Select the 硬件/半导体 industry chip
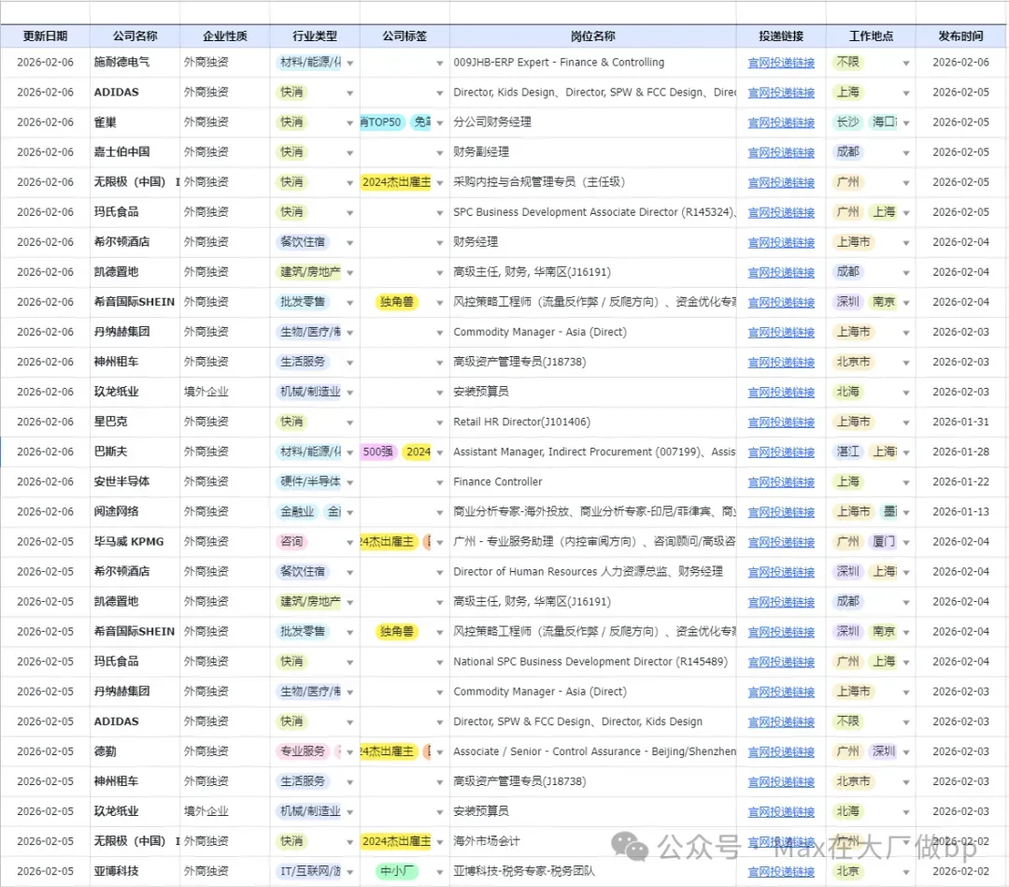 [310, 482]
